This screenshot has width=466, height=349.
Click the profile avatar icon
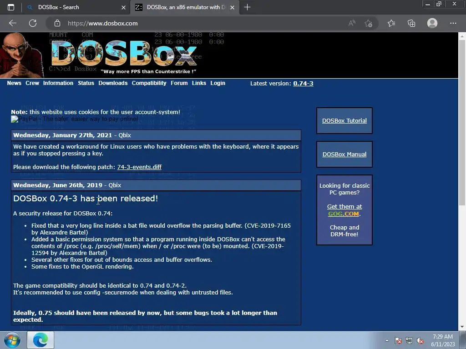click(x=432, y=23)
